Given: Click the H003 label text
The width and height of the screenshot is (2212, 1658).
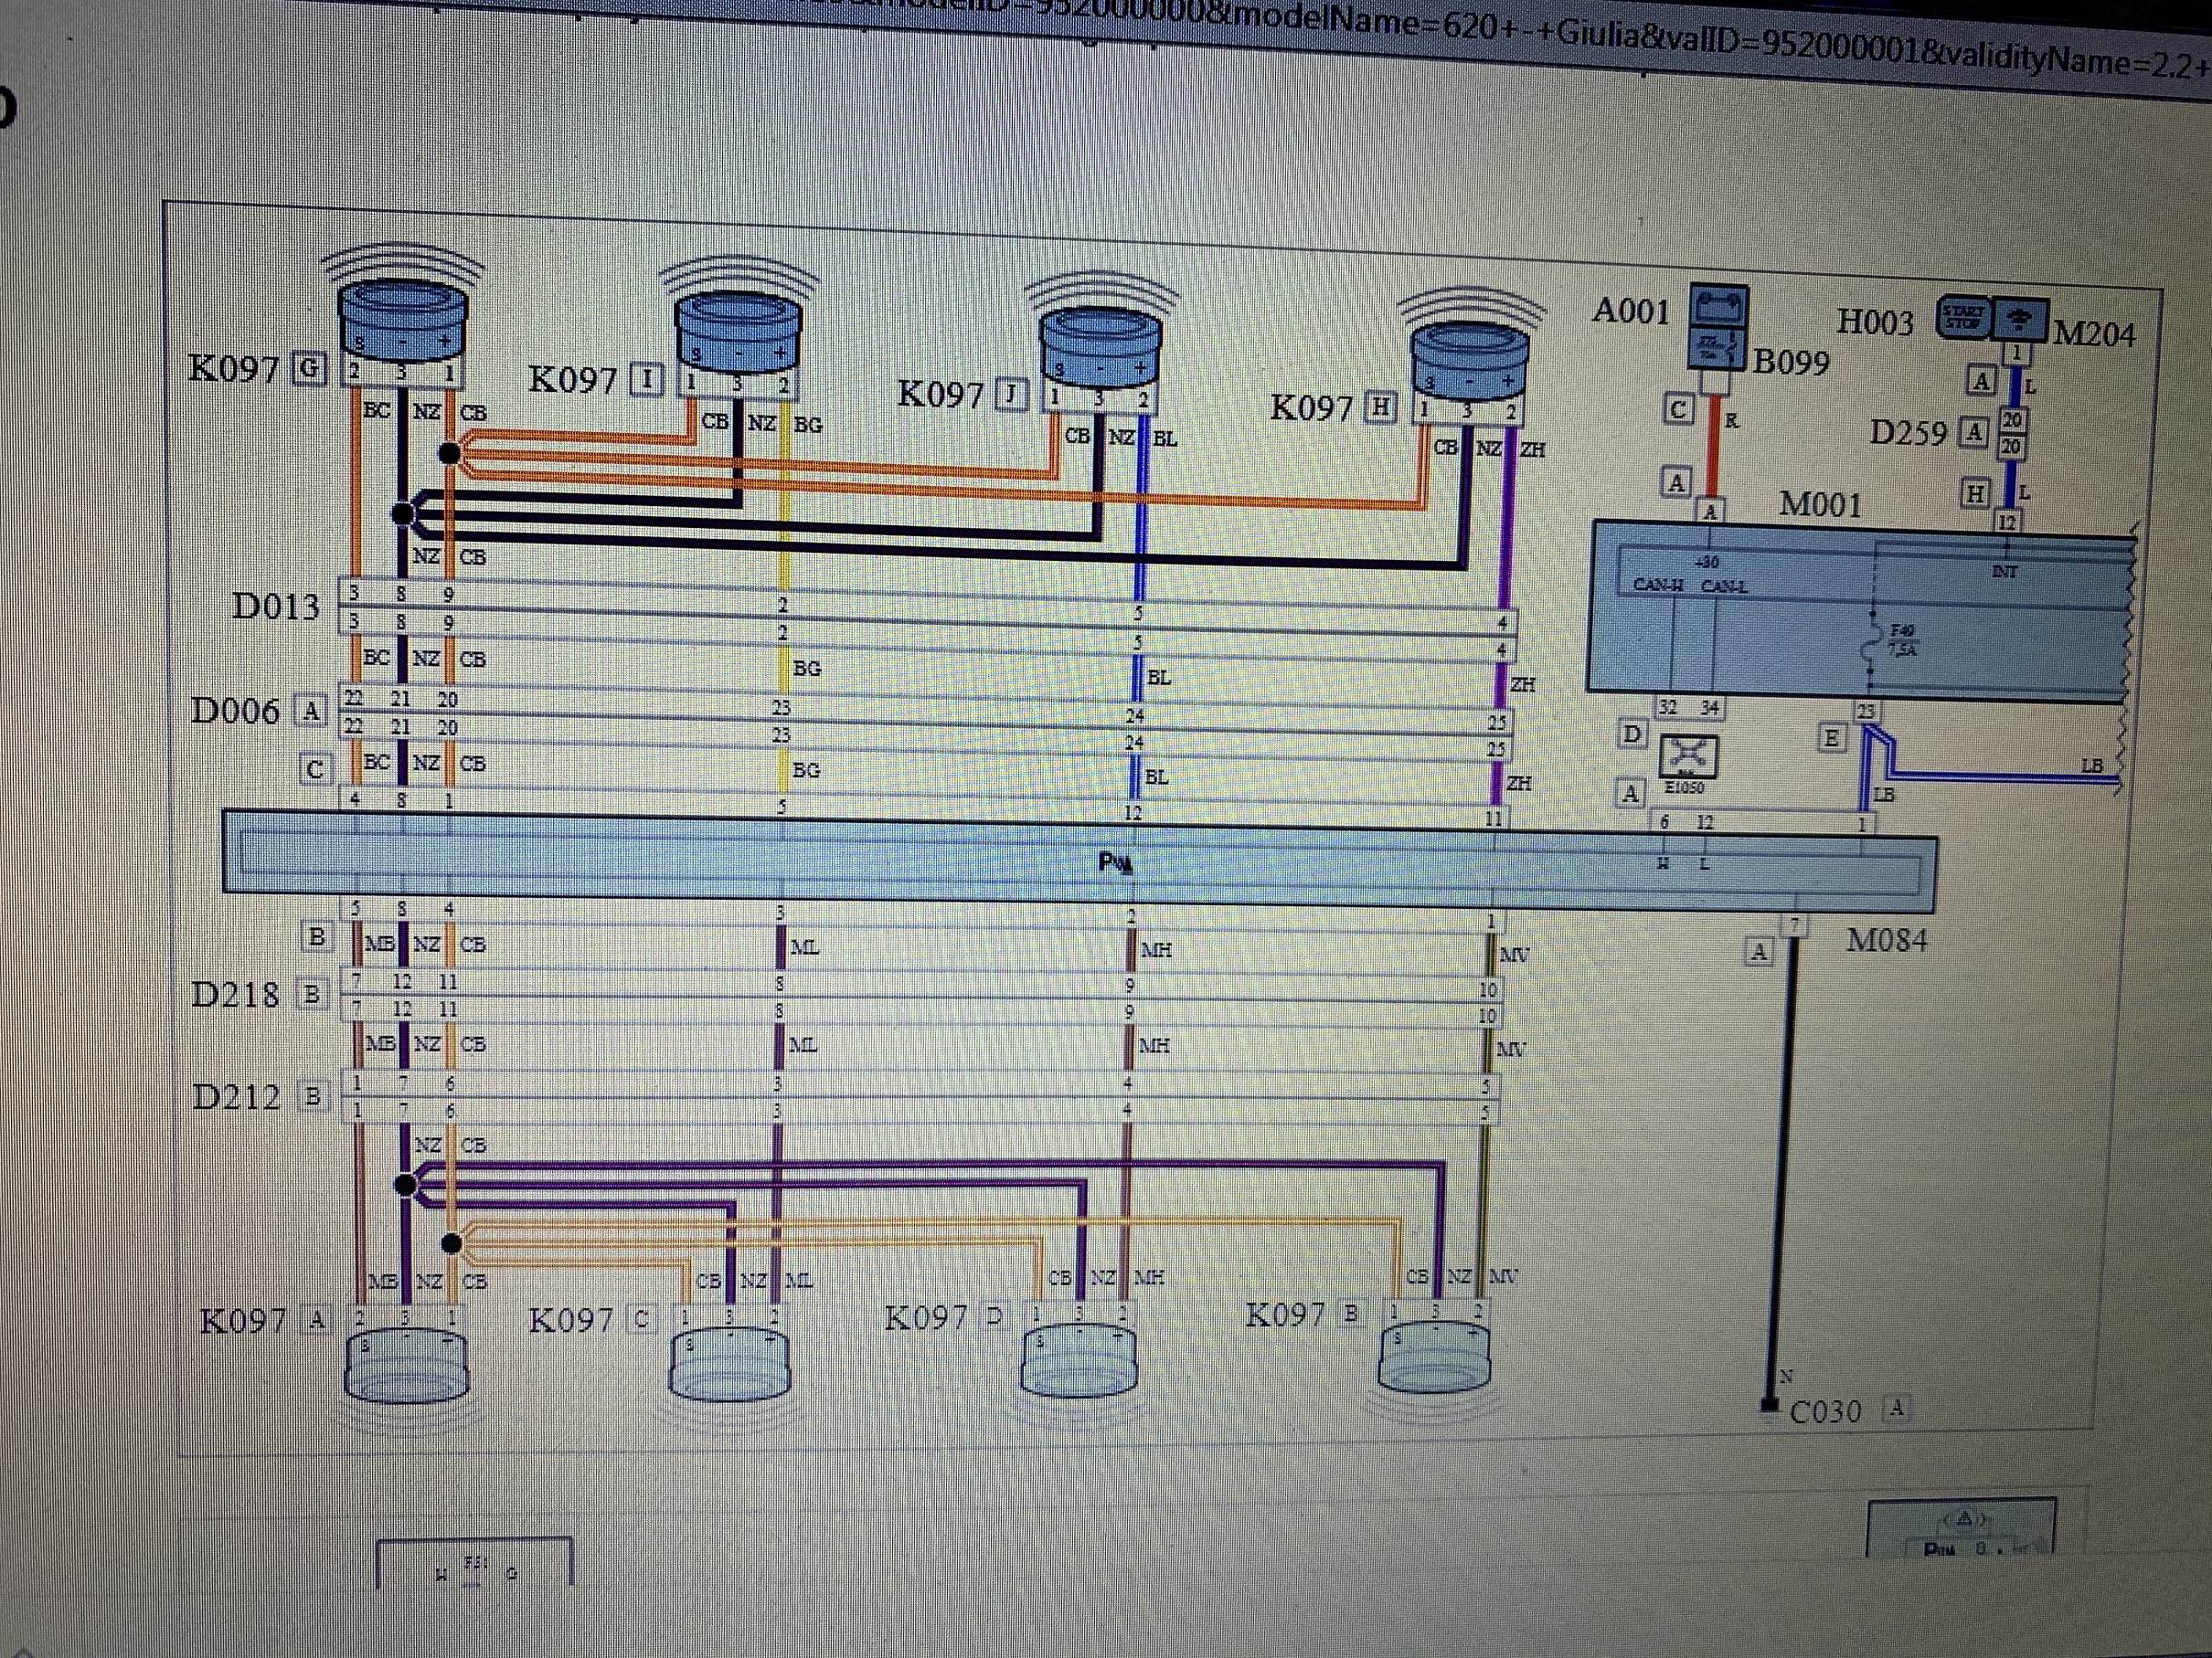Looking at the screenshot, I should 1876,322.
